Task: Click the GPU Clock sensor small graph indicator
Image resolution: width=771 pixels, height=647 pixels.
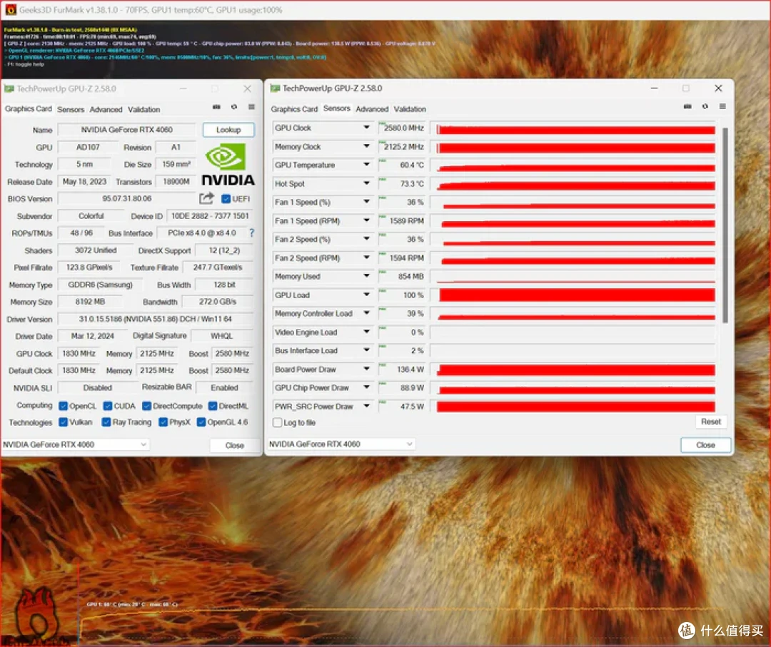Action: click(382, 123)
